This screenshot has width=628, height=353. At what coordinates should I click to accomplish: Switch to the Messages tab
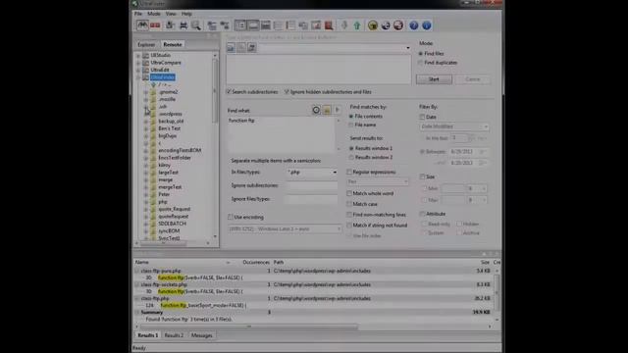click(x=201, y=335)
